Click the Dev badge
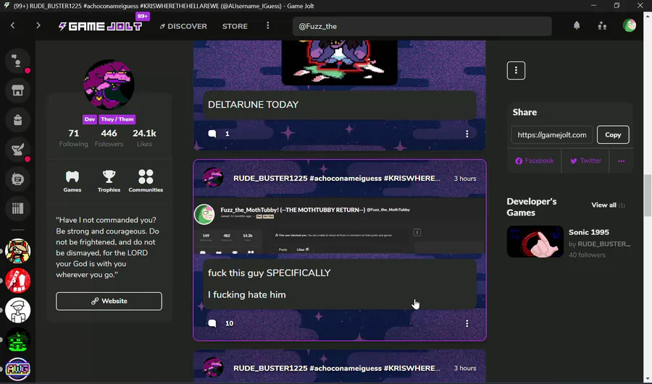This screenshot has height=384, width=652. point(89,119)
